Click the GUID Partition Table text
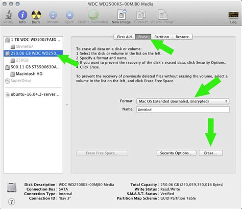The width and height of the screenshot is (242, 209). click(x=178, y=198)
